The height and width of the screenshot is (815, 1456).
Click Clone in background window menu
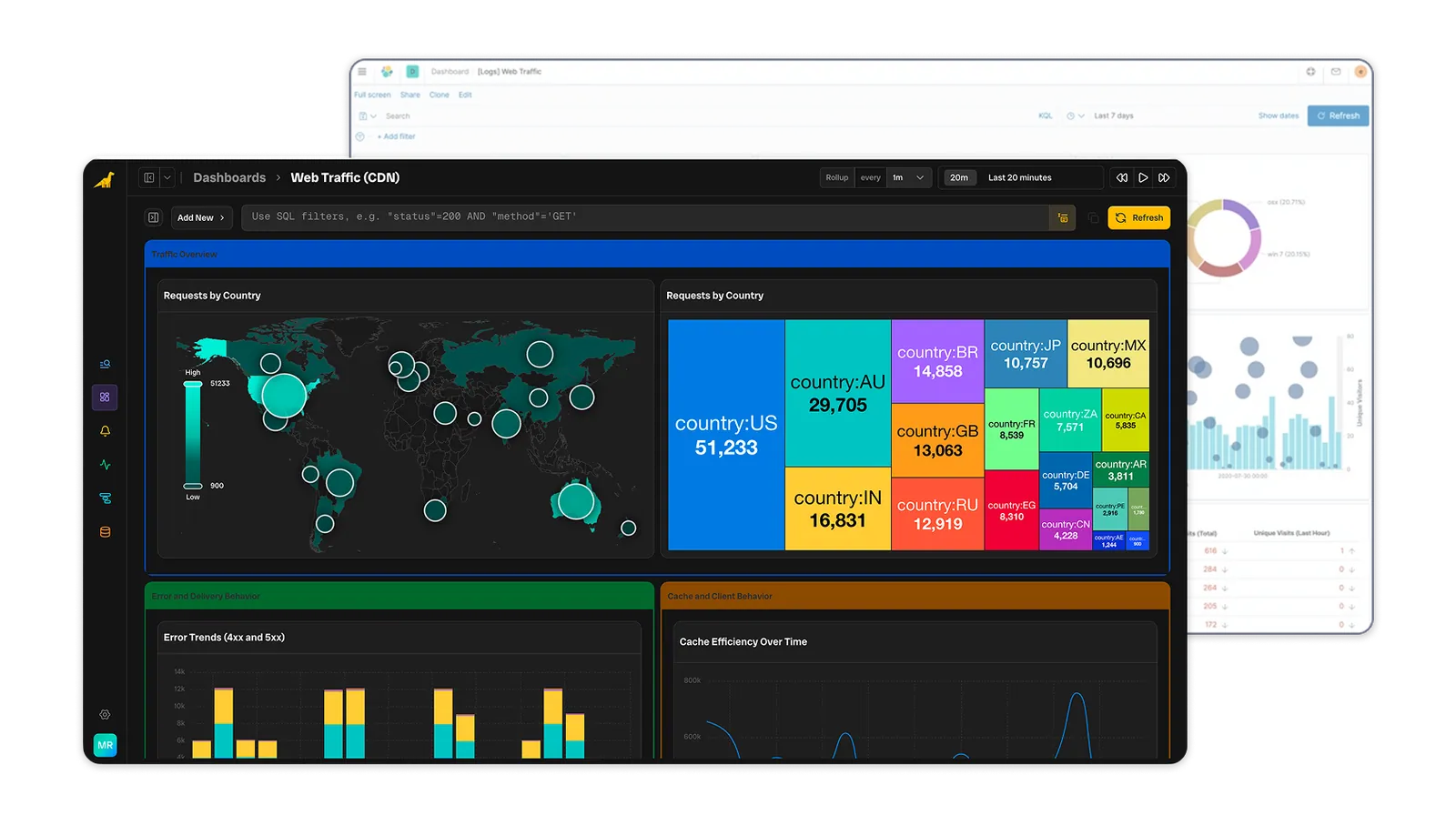tap(440, 95)
